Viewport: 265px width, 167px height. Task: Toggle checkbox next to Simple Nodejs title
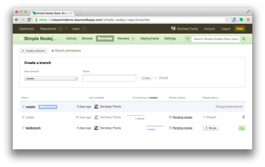point(21,39)
